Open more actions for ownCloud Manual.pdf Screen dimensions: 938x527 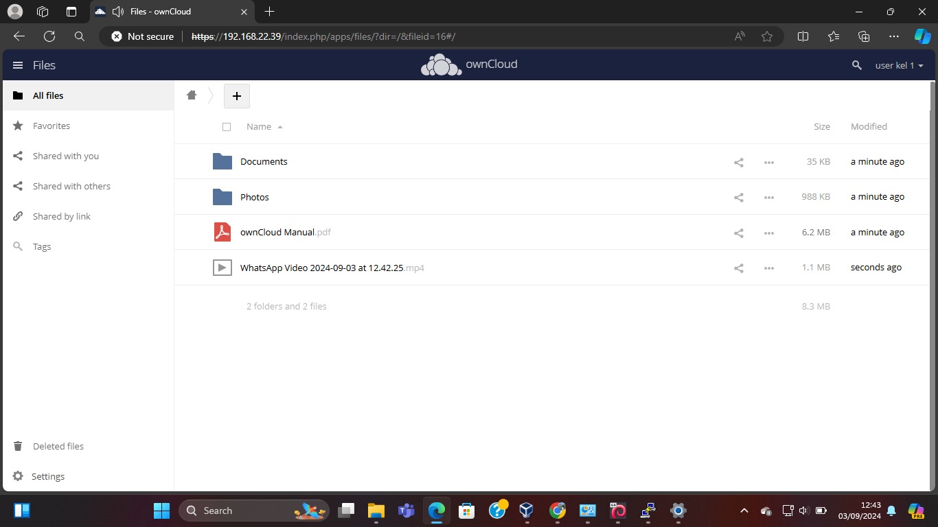pos(769,233)
